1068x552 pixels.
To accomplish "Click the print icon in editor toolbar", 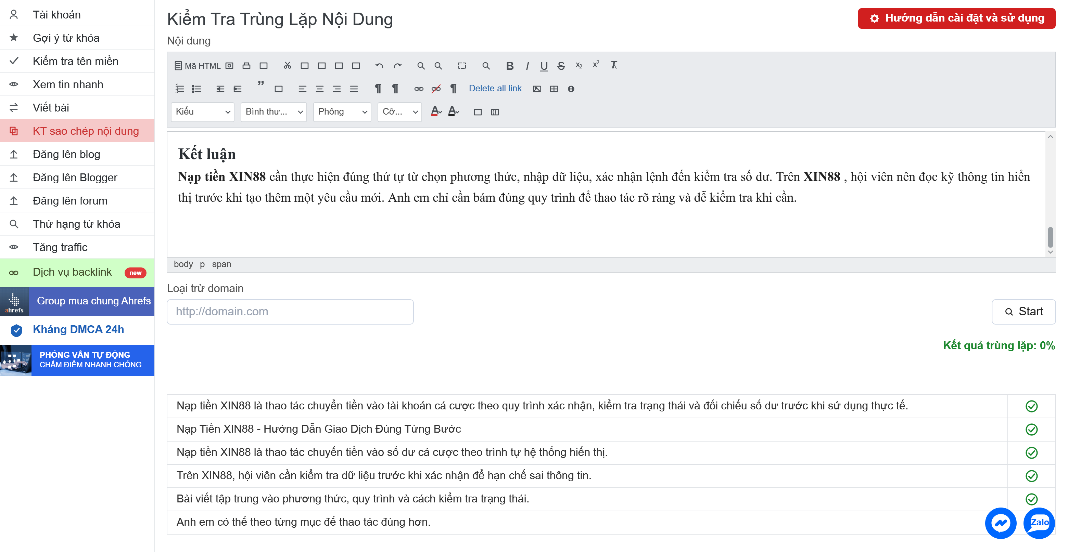I will pos(246,66).
